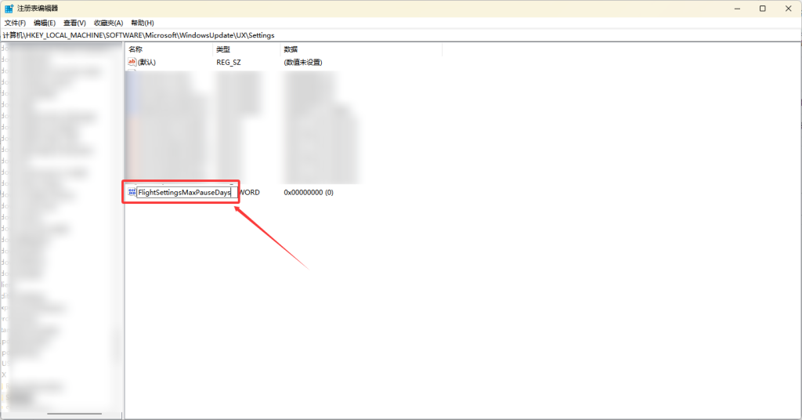Click inside the FlightSettingsMaxPauseDays rename field

[x=184, y=192]
